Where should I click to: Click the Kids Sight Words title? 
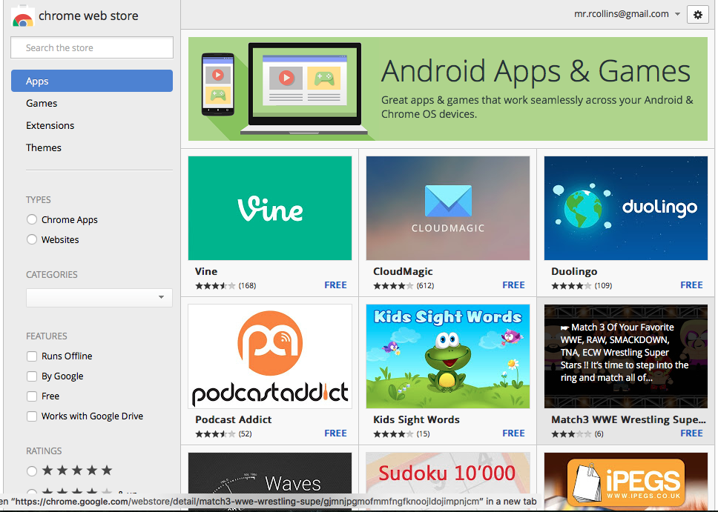417,419
